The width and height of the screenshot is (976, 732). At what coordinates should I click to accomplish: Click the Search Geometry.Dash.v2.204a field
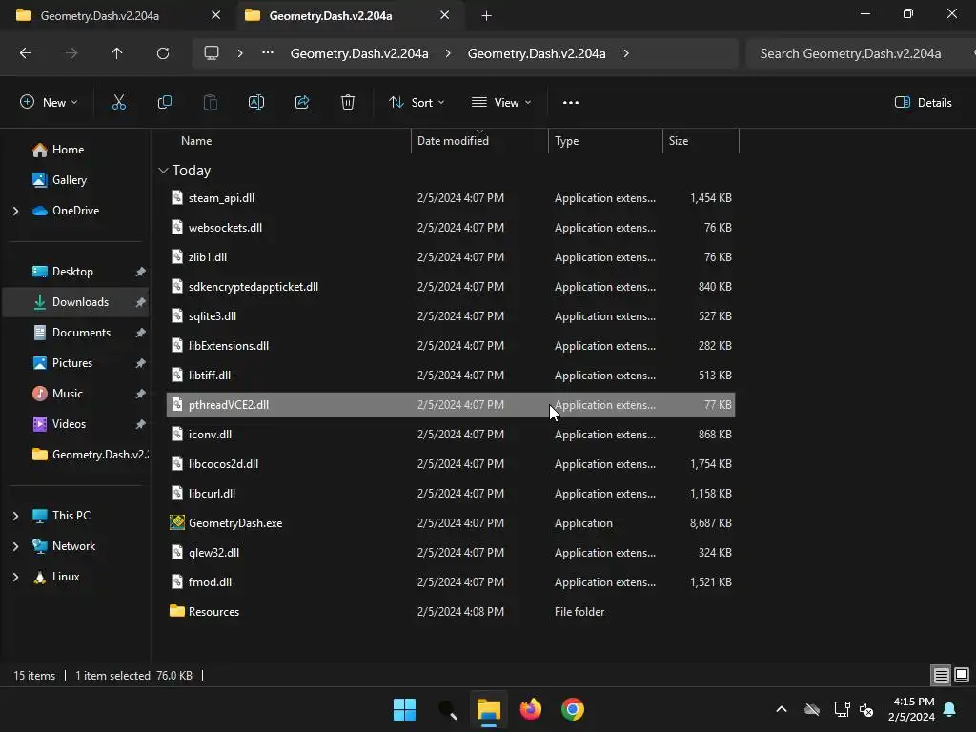(859, 53)
